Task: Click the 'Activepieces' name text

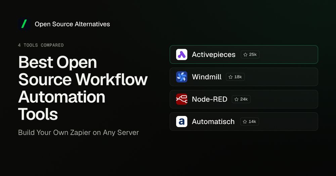Action: pos(214,55)
